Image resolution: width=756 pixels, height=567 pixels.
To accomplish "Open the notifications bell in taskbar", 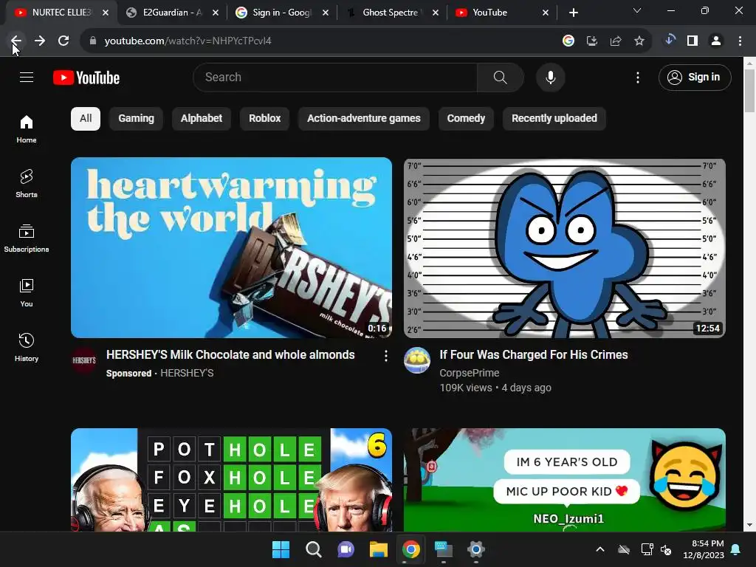I will [x=736, y=549].
